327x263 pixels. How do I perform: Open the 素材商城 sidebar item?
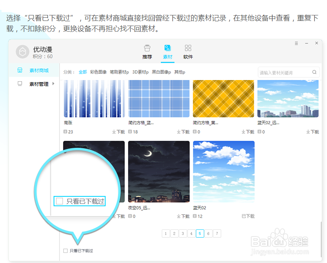click(x=34, y=70)
